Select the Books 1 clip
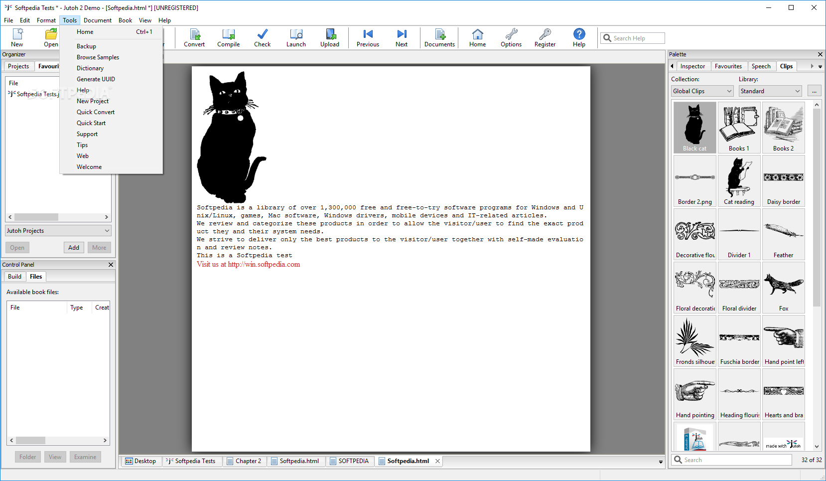 pyautogui.click(x=739, y=128)
